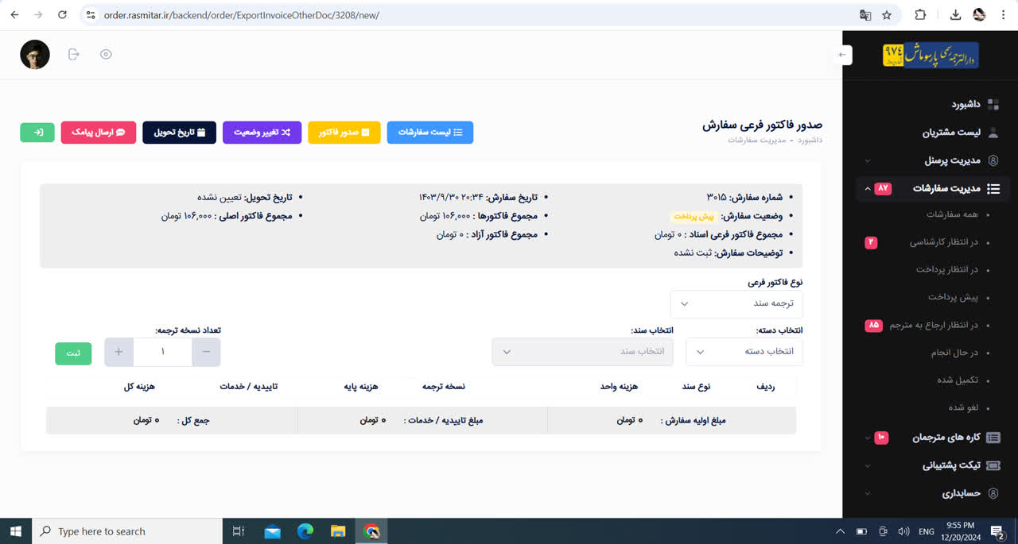Click the translation copies number field

coord(163,352)
